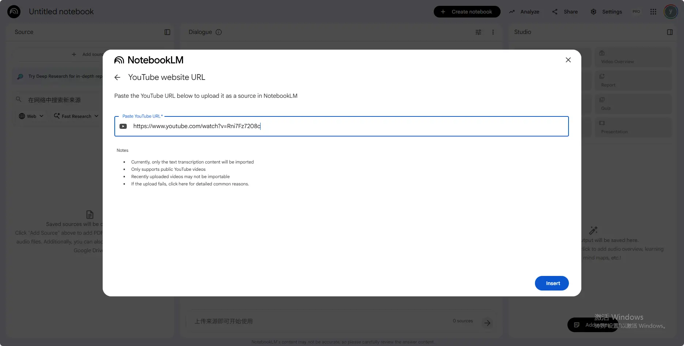This screenshot has height=346, width=684.
Task: Click the back arrow beside YouTube website URL
Action: coord(117,77)
